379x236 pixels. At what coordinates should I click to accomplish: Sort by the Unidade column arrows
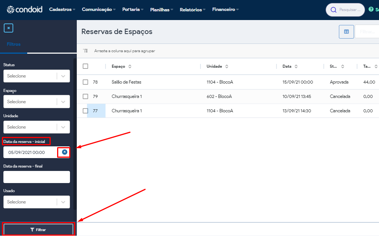tap(227, 67)
